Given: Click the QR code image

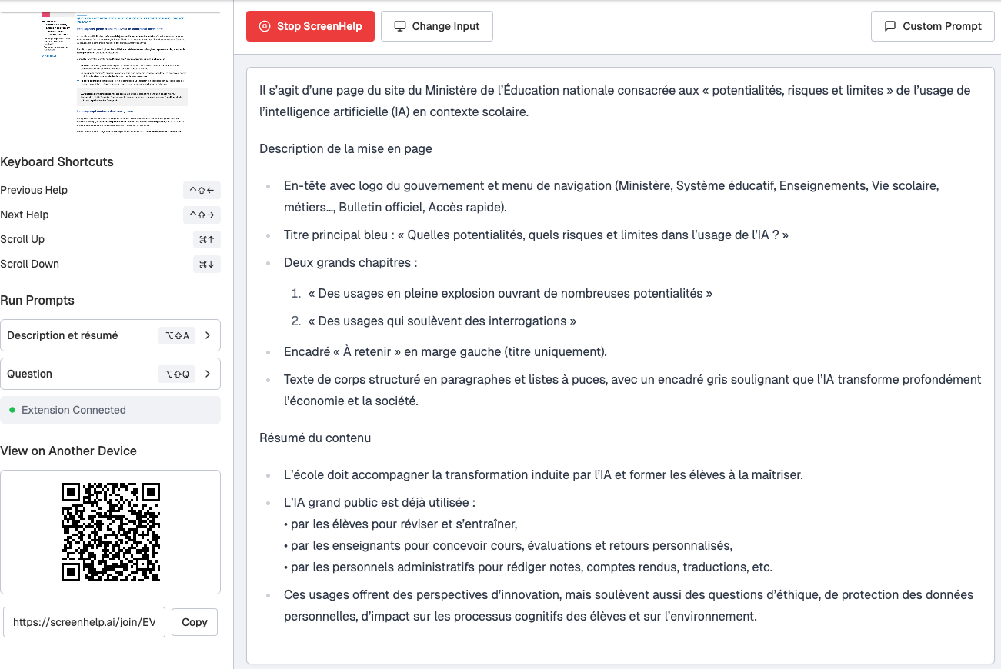Looking at the screenshot, I should pos(110,531).
